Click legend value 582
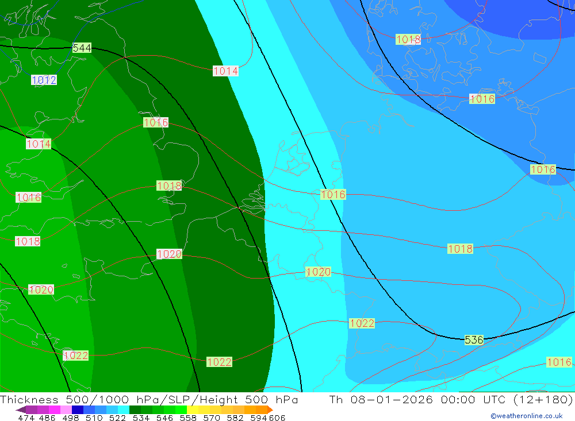This screenshot has height=421, width=575. point(235,418)
